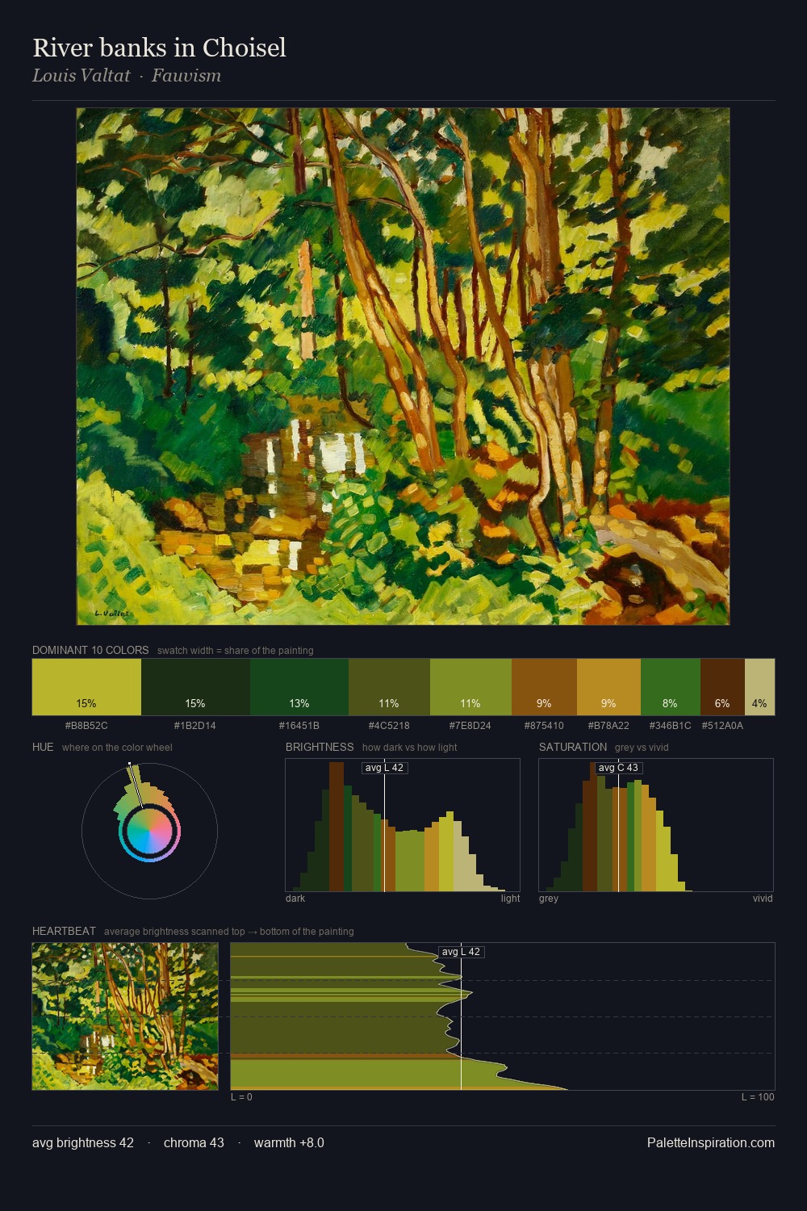
Task: Click the 'L = 100' axis label
Action: [x=758, y=1097]
